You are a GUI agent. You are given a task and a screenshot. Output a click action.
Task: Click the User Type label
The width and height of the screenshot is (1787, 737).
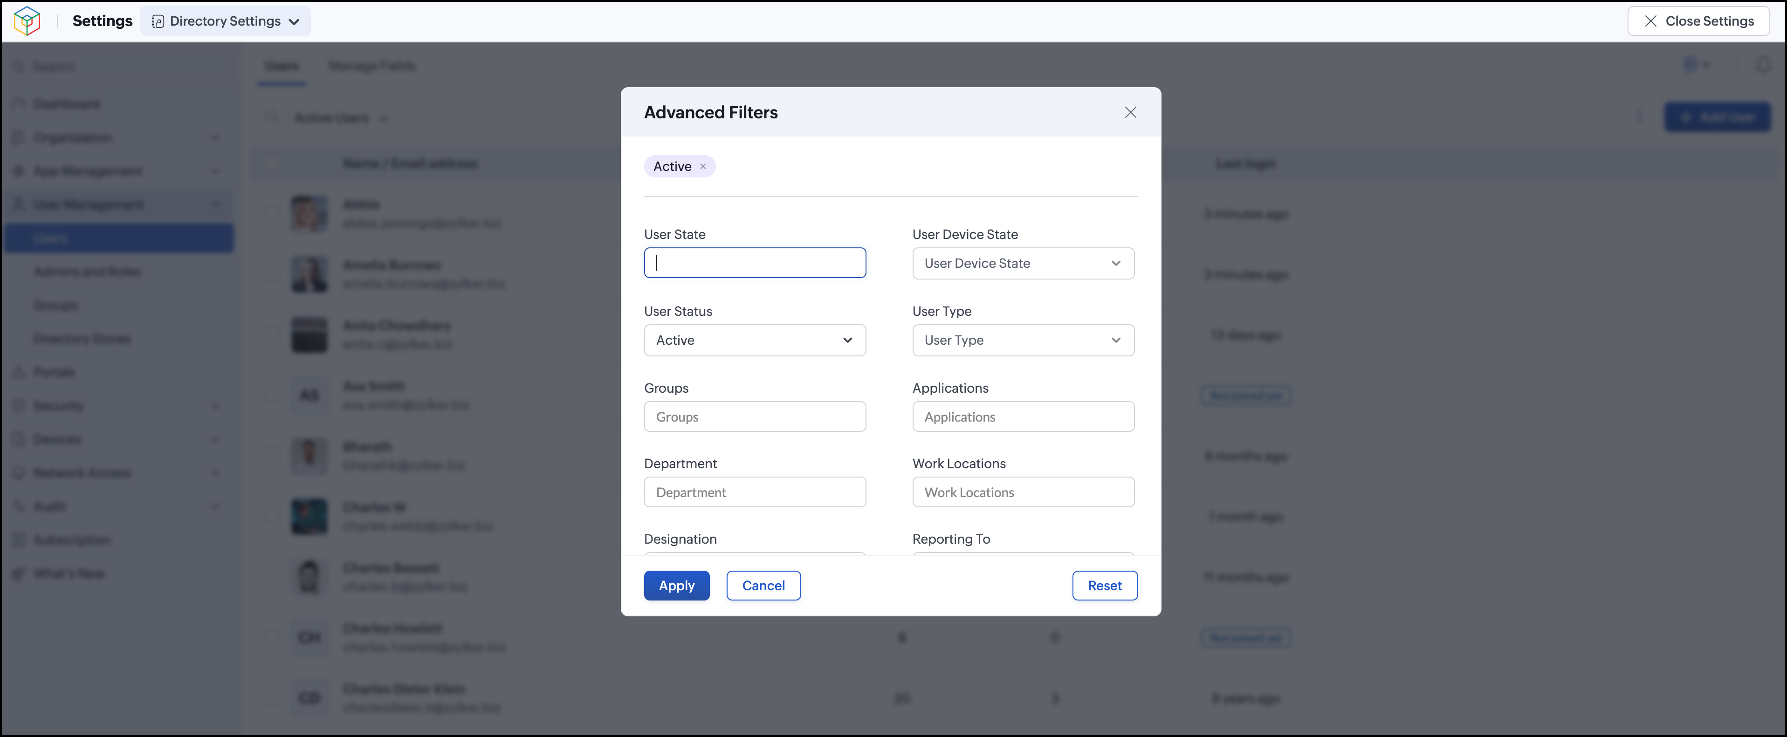[942, 311]
